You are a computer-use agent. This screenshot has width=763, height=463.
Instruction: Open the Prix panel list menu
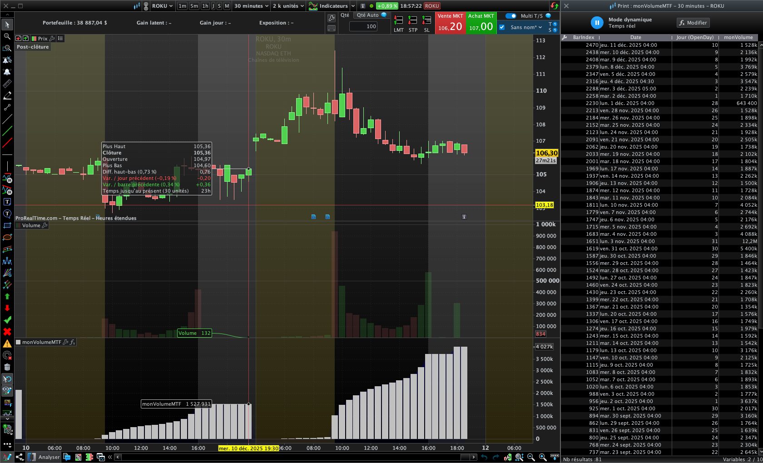point(60,39)
